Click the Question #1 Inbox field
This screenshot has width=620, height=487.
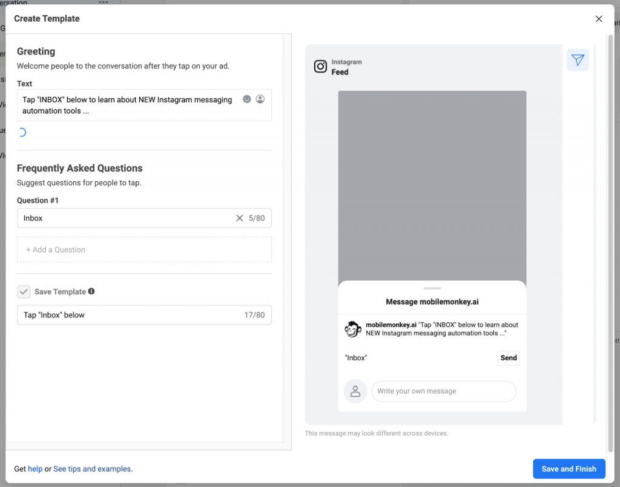(144, 218)
